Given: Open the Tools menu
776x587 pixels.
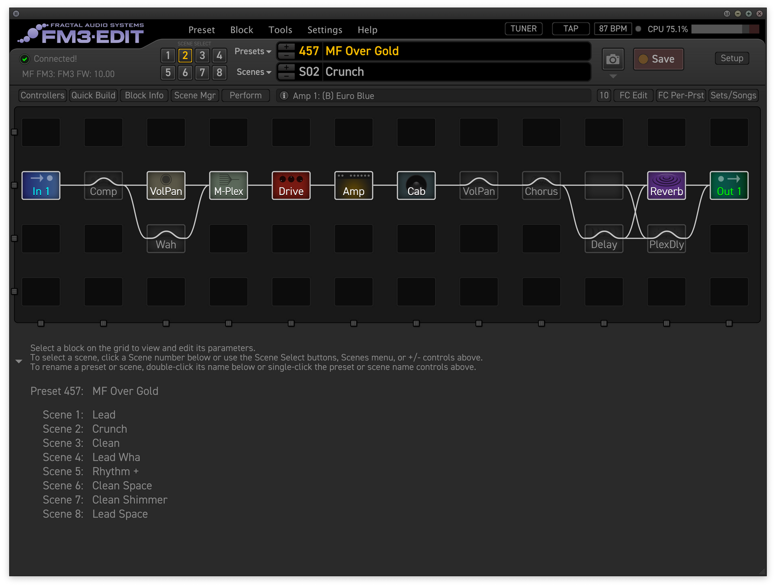Looking at the screenshot, I should [280, 30].
